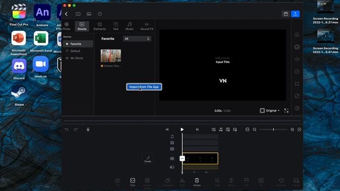Open Adobe Animate from the desktop

[42, 15]
